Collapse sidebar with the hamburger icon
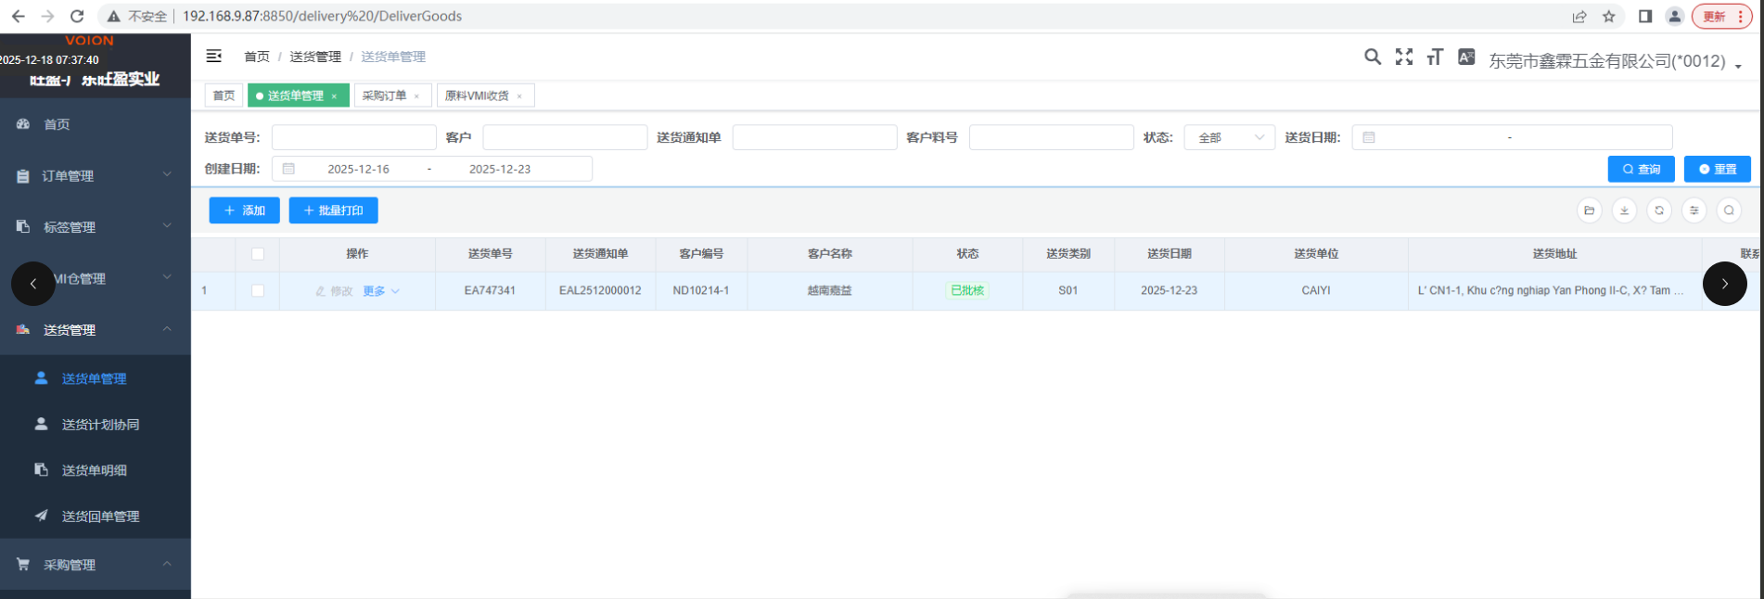The height and width of the screenshot is (599, 1764). click(213, 56)
